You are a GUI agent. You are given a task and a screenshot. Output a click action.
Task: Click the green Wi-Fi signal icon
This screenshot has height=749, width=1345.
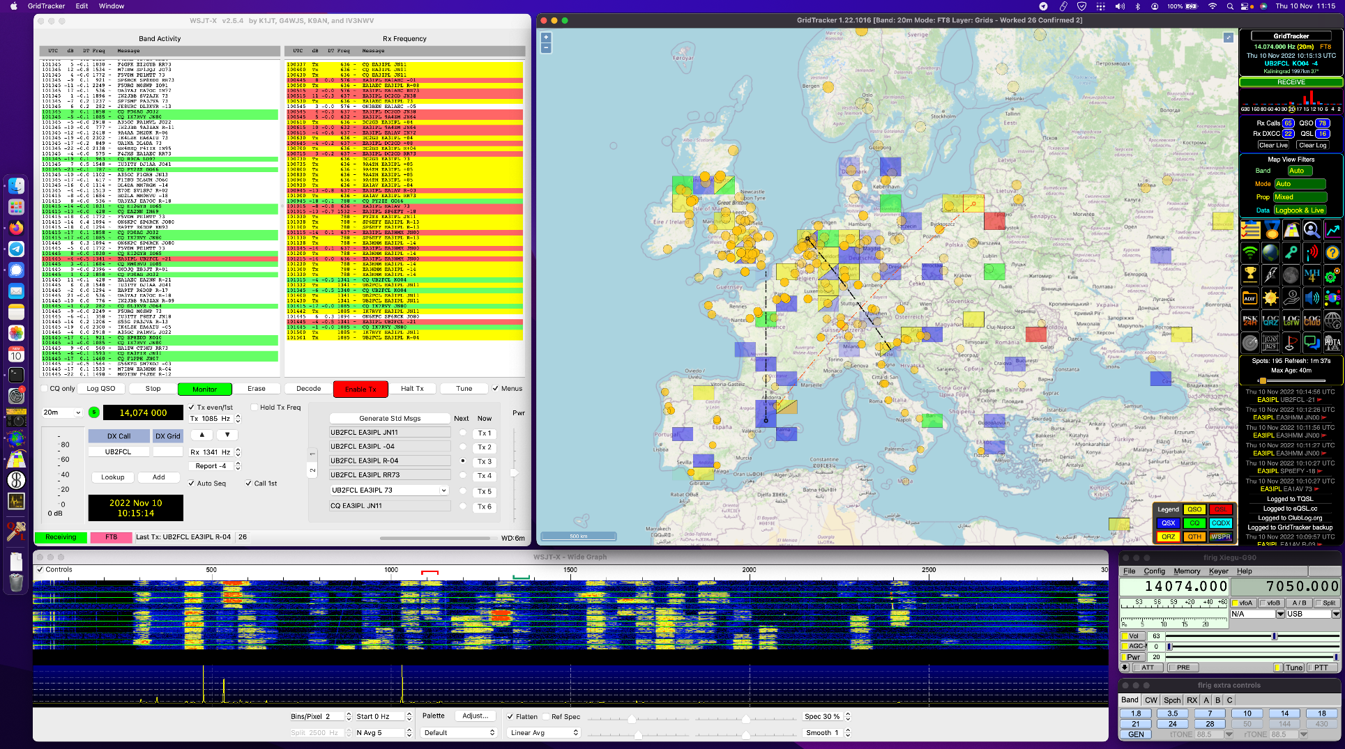click(1250, 253)
